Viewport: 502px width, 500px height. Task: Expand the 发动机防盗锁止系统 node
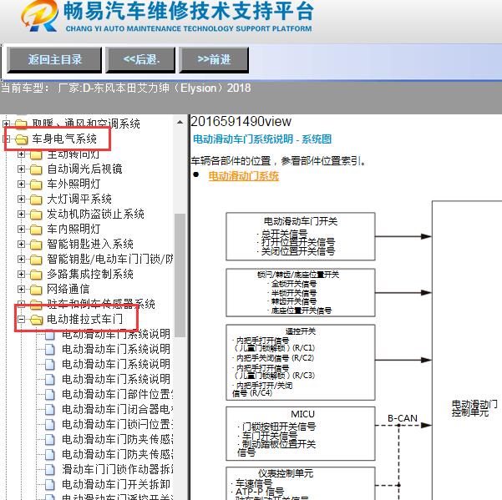point(21,214)
